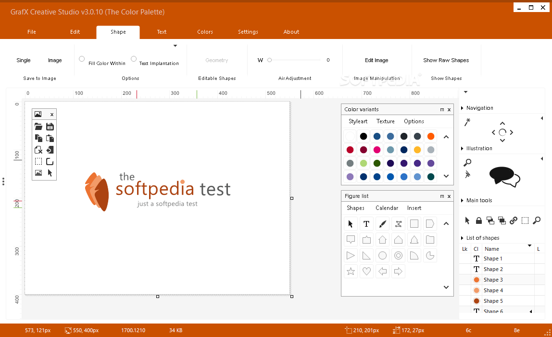Viewport: 552px width, 337px height.
Task: Select the brush tool in Figure list
Action: pyautogui.click(x=382, y=224)
